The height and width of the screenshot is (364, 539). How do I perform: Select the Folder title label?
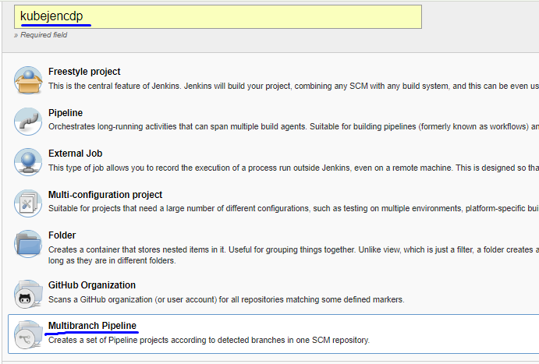(x=62, y=235)
